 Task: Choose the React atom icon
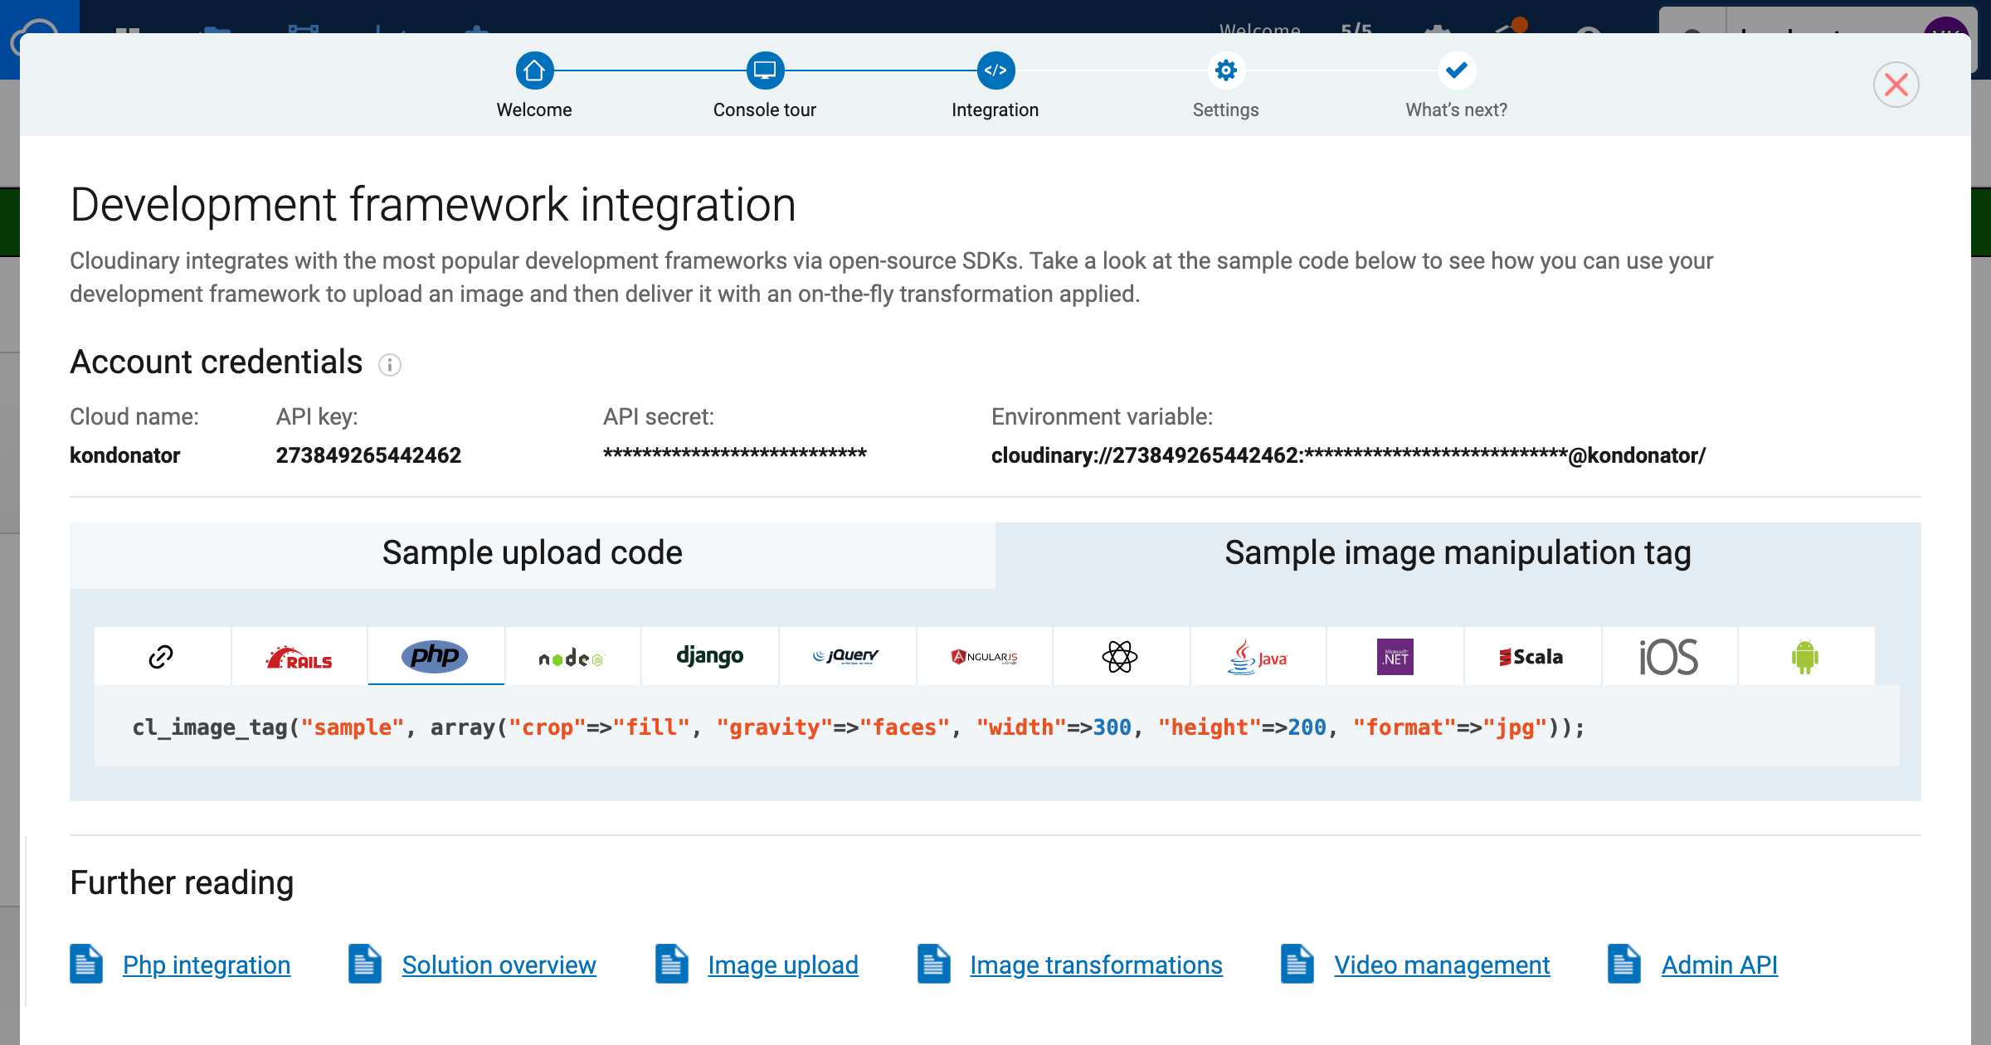[1120, 657]
